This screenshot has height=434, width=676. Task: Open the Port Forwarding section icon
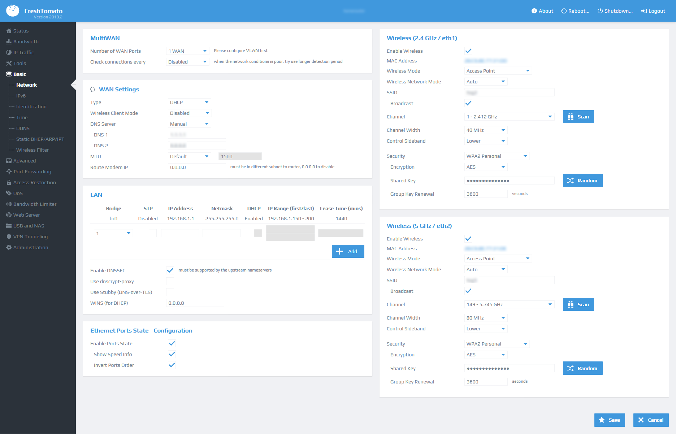coord(9,172)
